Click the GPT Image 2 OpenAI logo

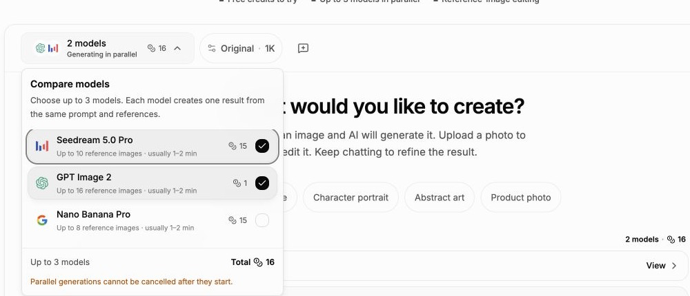tap(42, 183)
